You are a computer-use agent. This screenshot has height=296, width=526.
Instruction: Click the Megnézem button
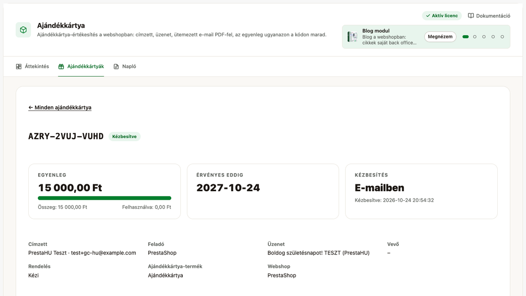[440, 36]
